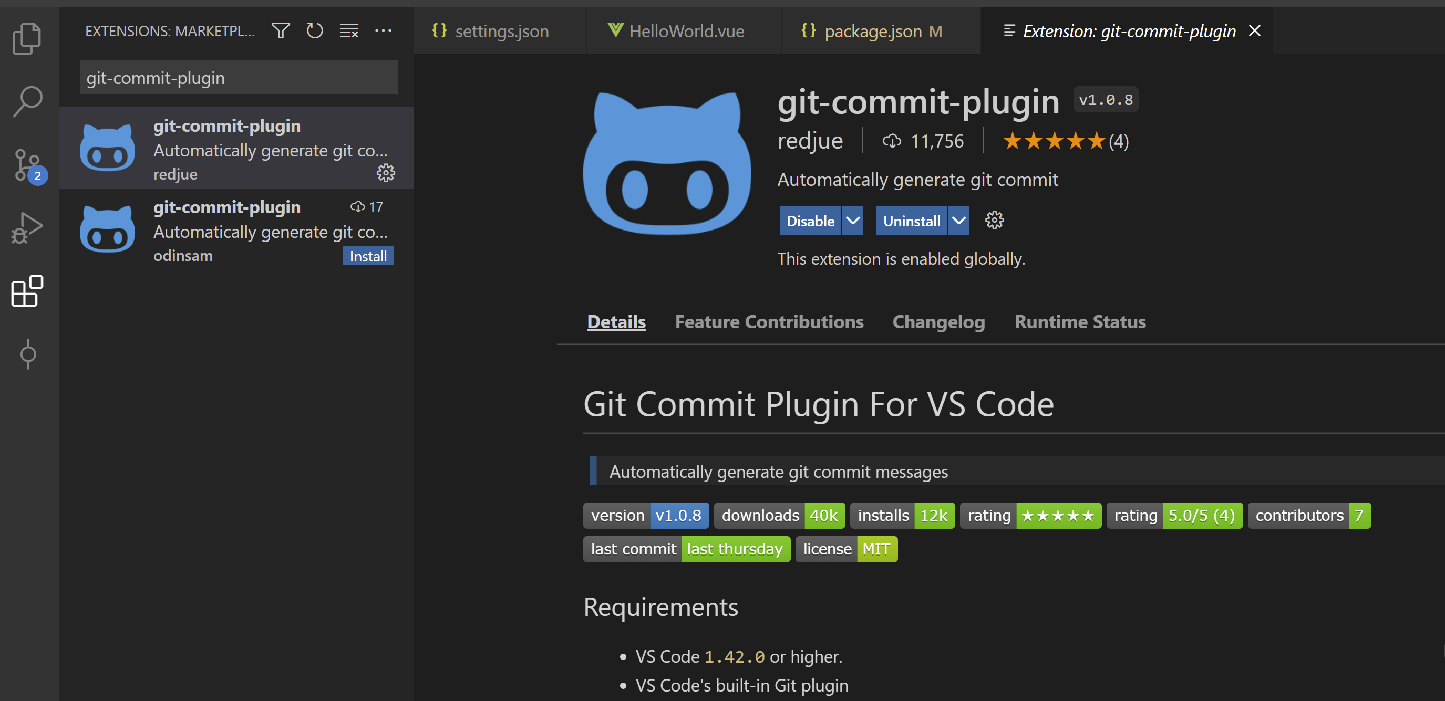This screenshot has width=1445, height=701.
Task: Select the odinsam git-commit-plugin list entry
Action: pyautogui.click(x=236, y=230)
